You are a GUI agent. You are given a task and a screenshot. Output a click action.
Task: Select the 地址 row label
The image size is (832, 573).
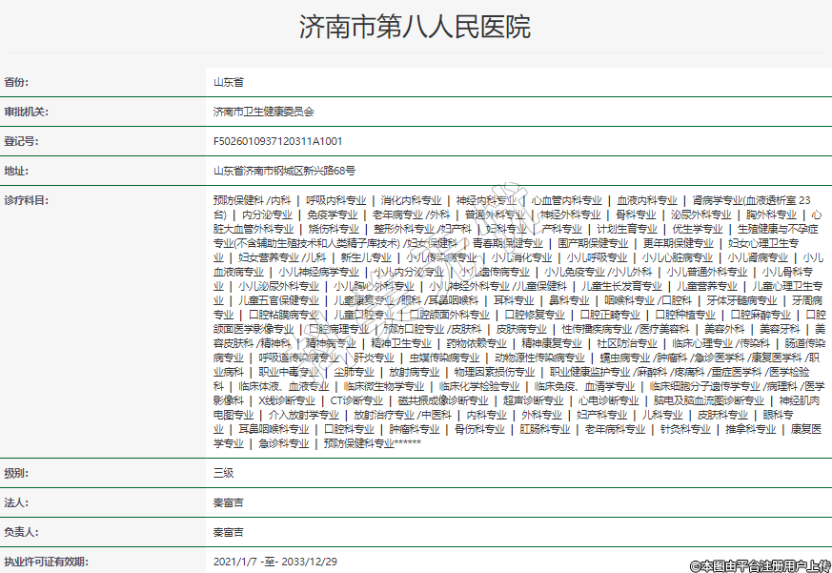point(17,171)
